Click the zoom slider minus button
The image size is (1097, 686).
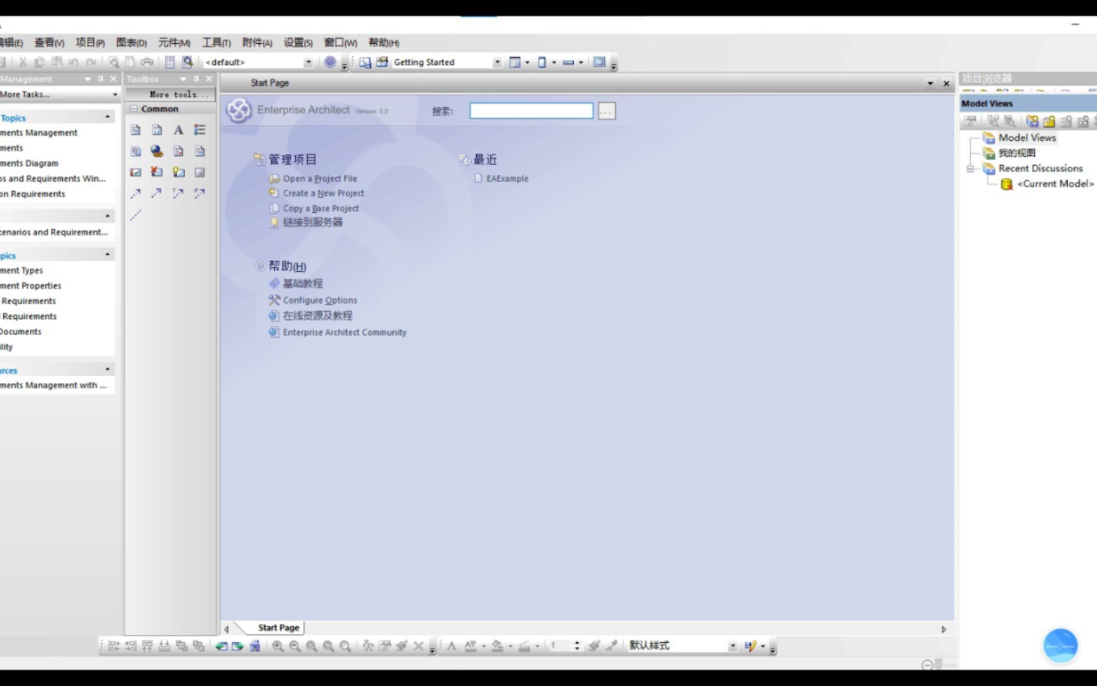click(x=927, y=665)
